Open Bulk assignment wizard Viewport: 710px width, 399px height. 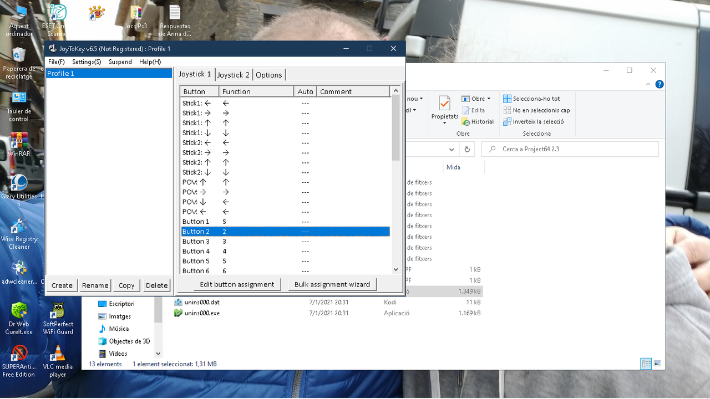pos(332,284)
